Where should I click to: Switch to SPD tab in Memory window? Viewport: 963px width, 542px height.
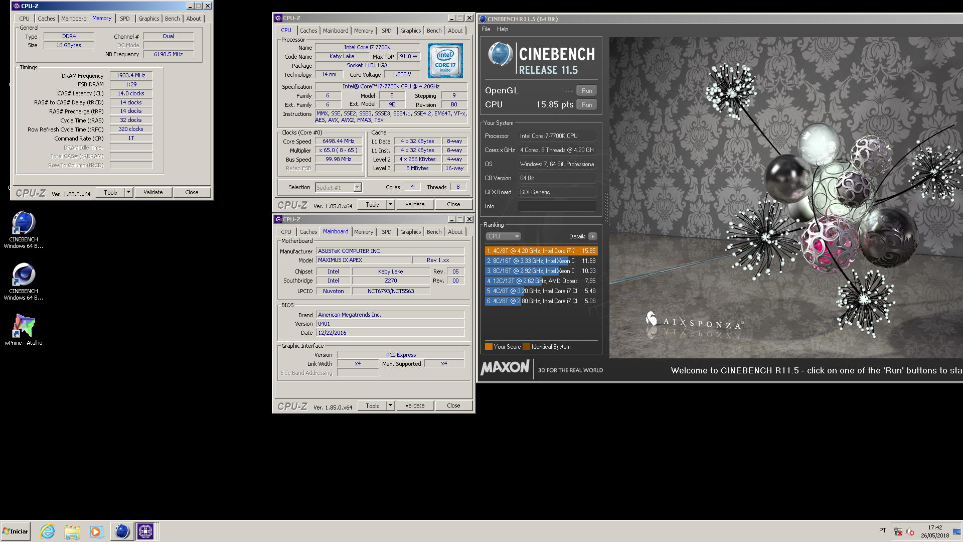125,19
